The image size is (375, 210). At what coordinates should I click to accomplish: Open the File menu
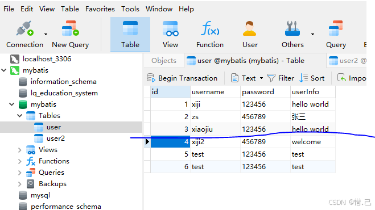[x=9, y=9]
